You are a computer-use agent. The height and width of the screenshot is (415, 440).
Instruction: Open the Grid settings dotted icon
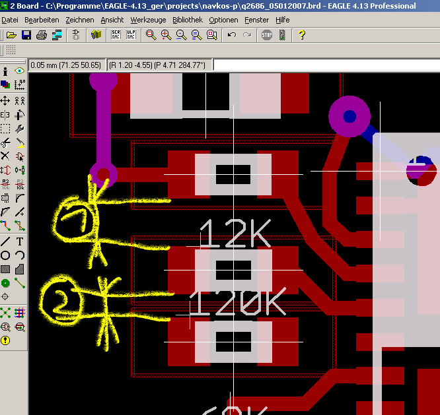pos(11,50)
